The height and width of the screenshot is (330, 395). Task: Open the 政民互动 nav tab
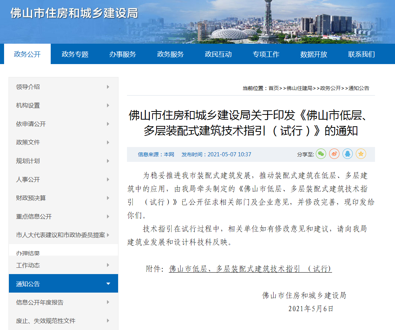click(x=218, y=54)
